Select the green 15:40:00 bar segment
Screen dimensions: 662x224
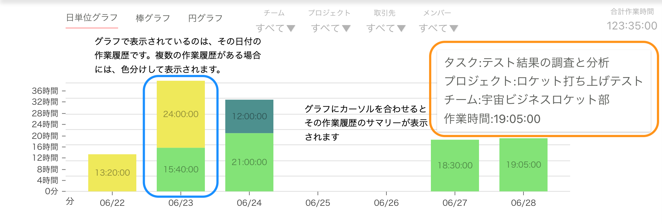click(181, 169)
